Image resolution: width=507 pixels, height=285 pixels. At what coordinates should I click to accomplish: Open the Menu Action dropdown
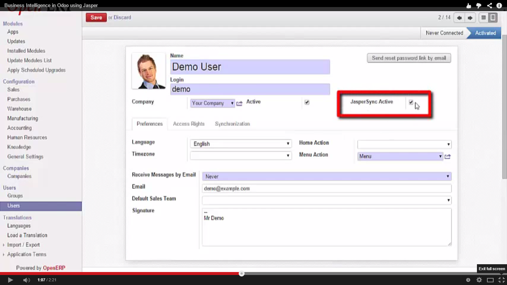coord(400,156)
